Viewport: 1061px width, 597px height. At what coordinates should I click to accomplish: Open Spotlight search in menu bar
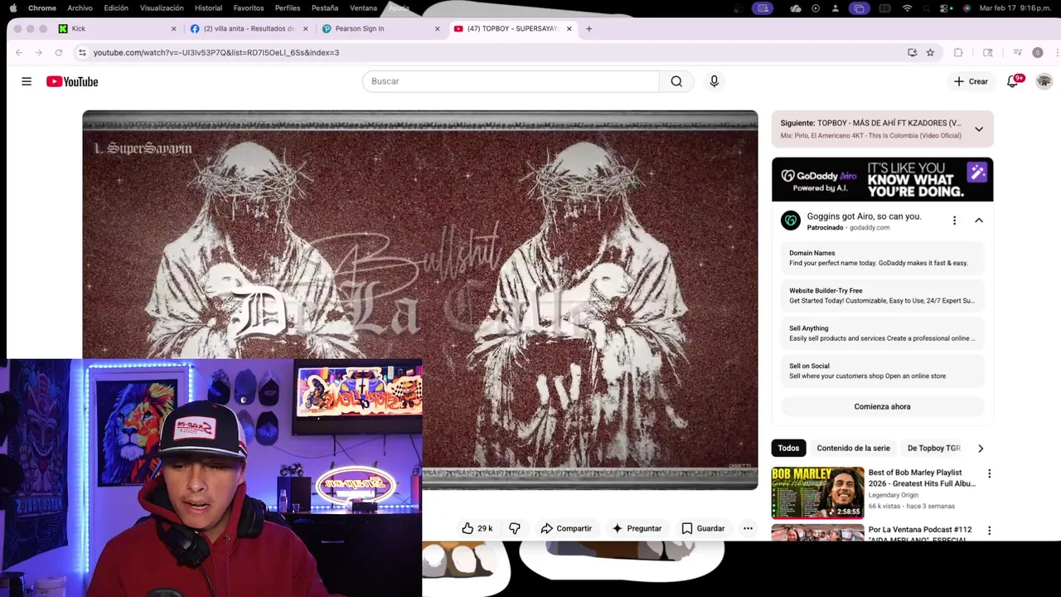(927, 8)
